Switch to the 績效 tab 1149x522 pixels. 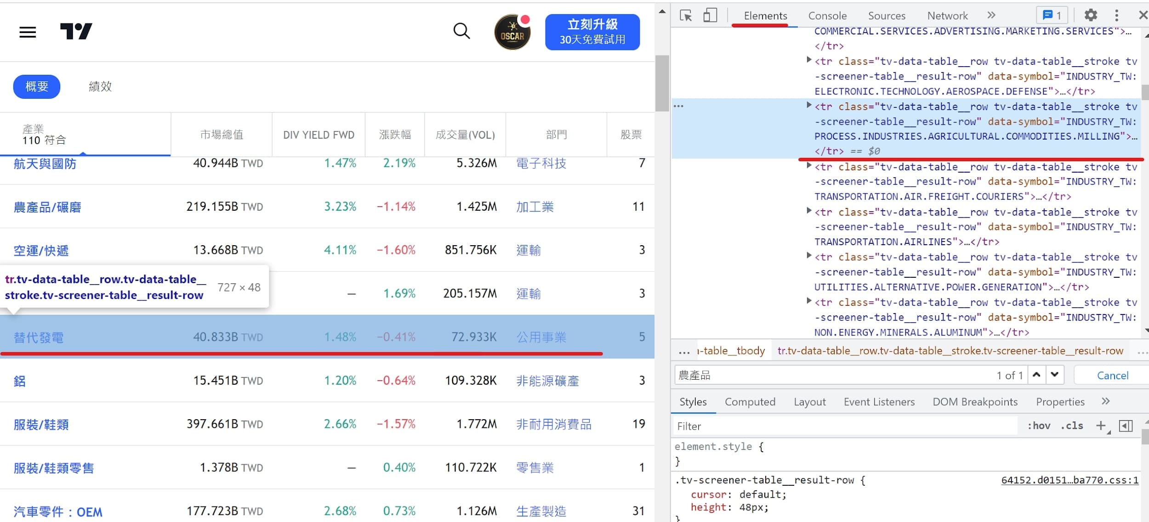coord(100,86)
